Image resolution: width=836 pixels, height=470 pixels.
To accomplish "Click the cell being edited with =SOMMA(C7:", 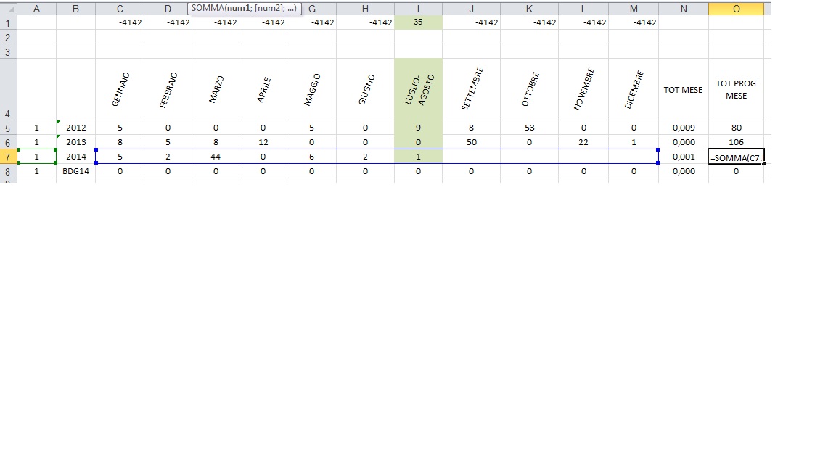I will pos(736,157).
